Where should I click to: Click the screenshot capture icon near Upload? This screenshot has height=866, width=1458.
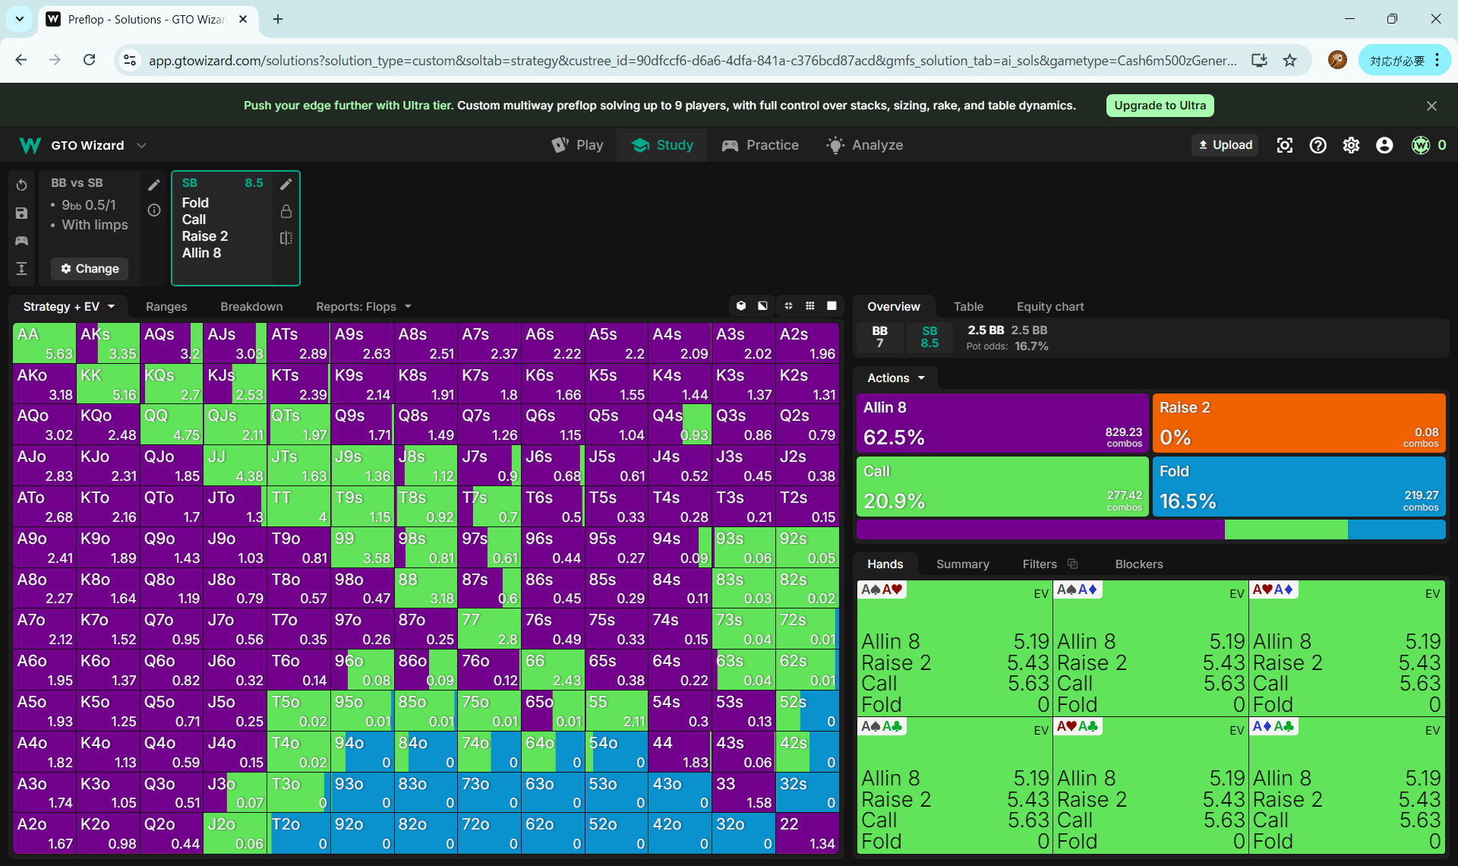(x=1284, y=145)
